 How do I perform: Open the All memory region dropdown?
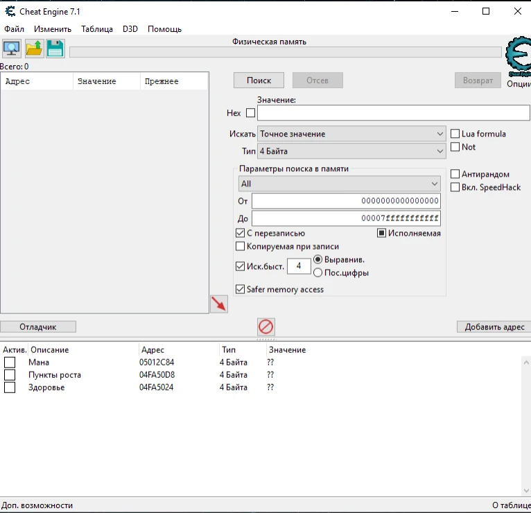339,184
